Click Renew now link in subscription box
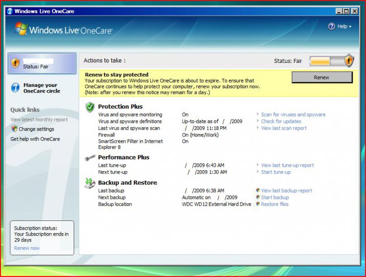The image size is (366, 277). [27, 248]
